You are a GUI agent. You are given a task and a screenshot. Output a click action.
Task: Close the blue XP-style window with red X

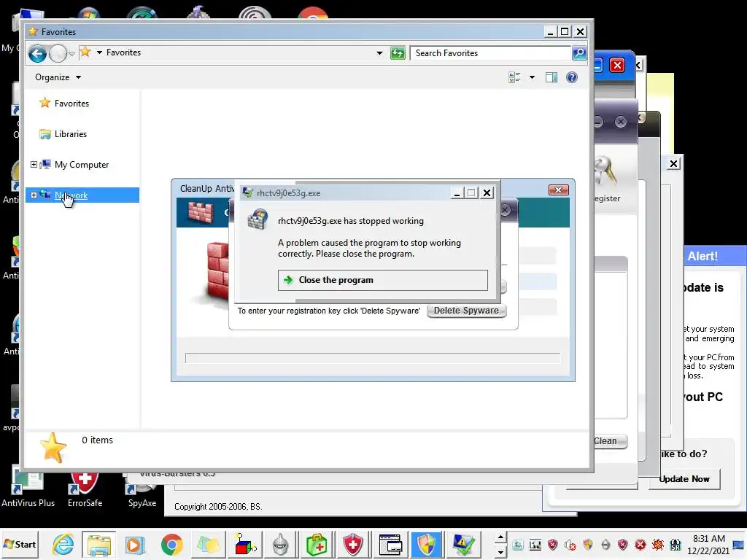click(617, 65)
